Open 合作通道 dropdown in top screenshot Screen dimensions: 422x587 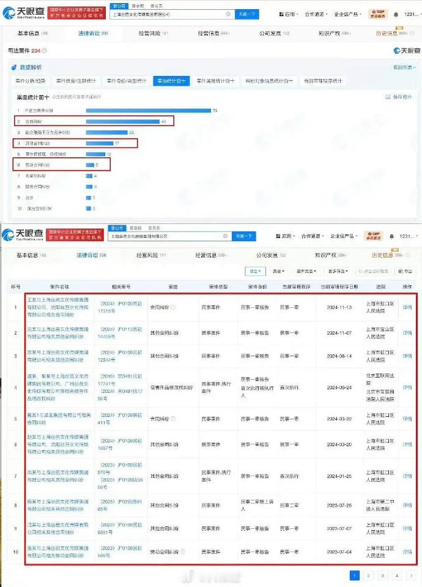[316, 14]
